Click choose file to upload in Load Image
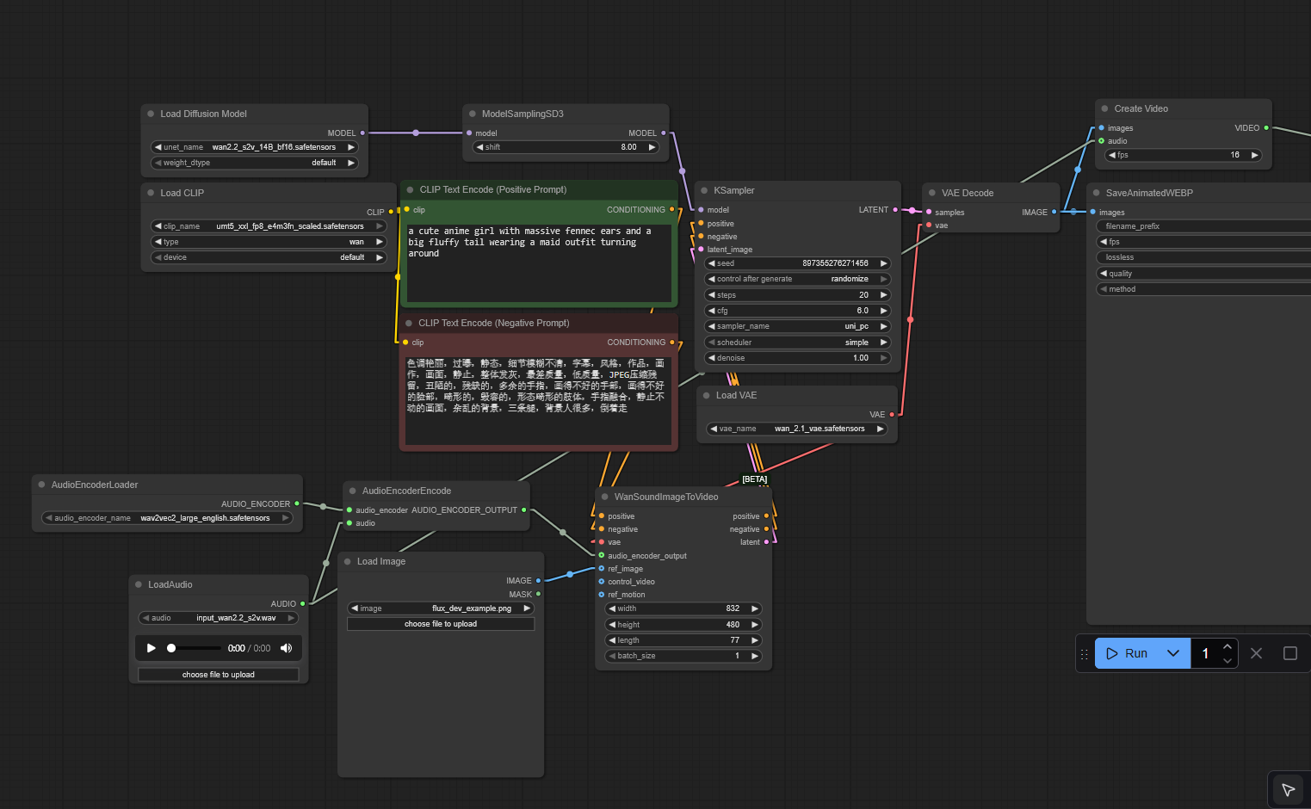 tap(441, 624)
